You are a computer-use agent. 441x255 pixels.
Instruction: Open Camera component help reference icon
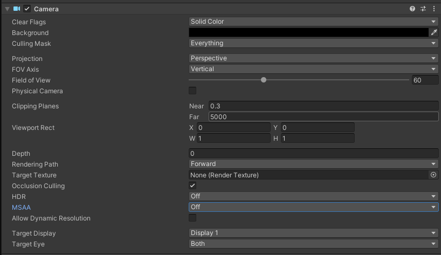[412, 9]
